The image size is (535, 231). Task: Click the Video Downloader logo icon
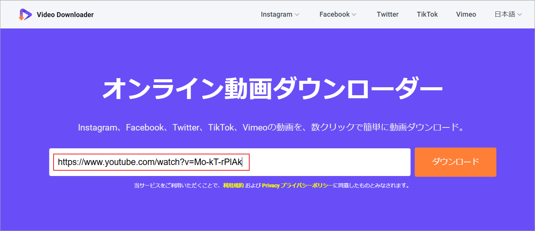point(25,14)
